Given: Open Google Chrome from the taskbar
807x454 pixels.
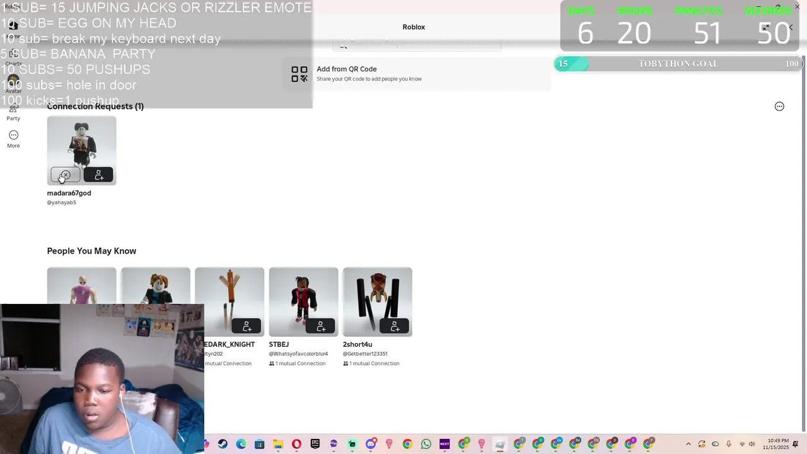Looking at the screenshot, I should click(407, 445).
